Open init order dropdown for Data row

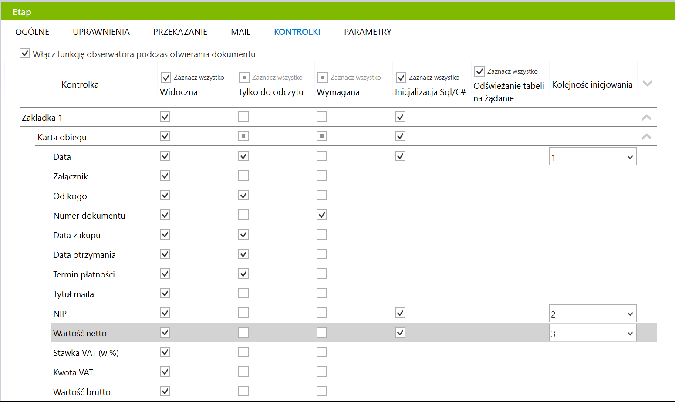click(x=593, y=157)
